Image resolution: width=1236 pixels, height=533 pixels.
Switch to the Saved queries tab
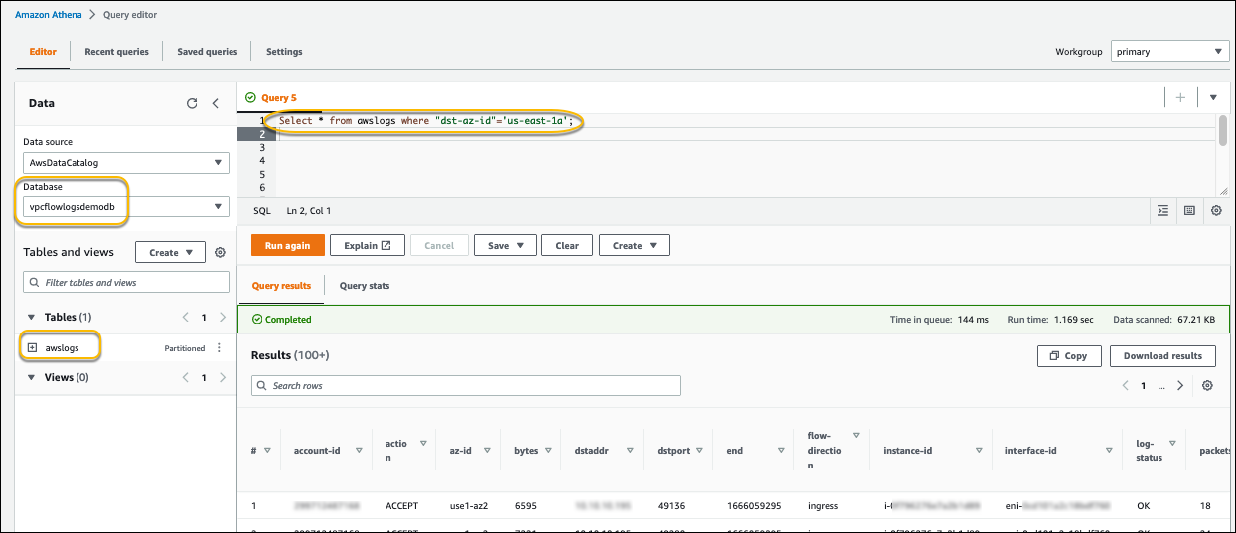click(208, 51)
